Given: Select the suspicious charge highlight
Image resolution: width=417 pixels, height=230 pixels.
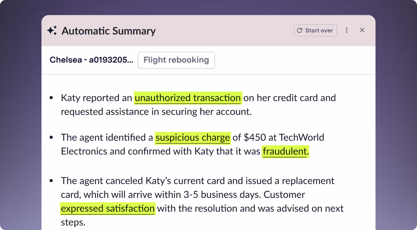Looking at the screenshot, I should 193,137.
